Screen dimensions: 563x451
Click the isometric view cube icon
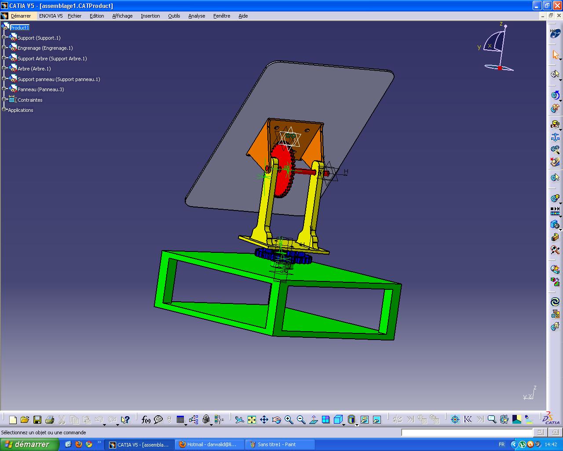[338, 420]
